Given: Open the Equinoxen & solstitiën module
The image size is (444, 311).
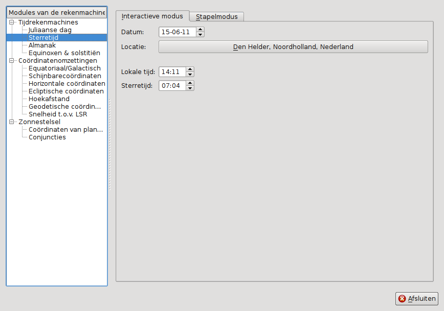Looking at the screenshot, I should pos(64,53).
